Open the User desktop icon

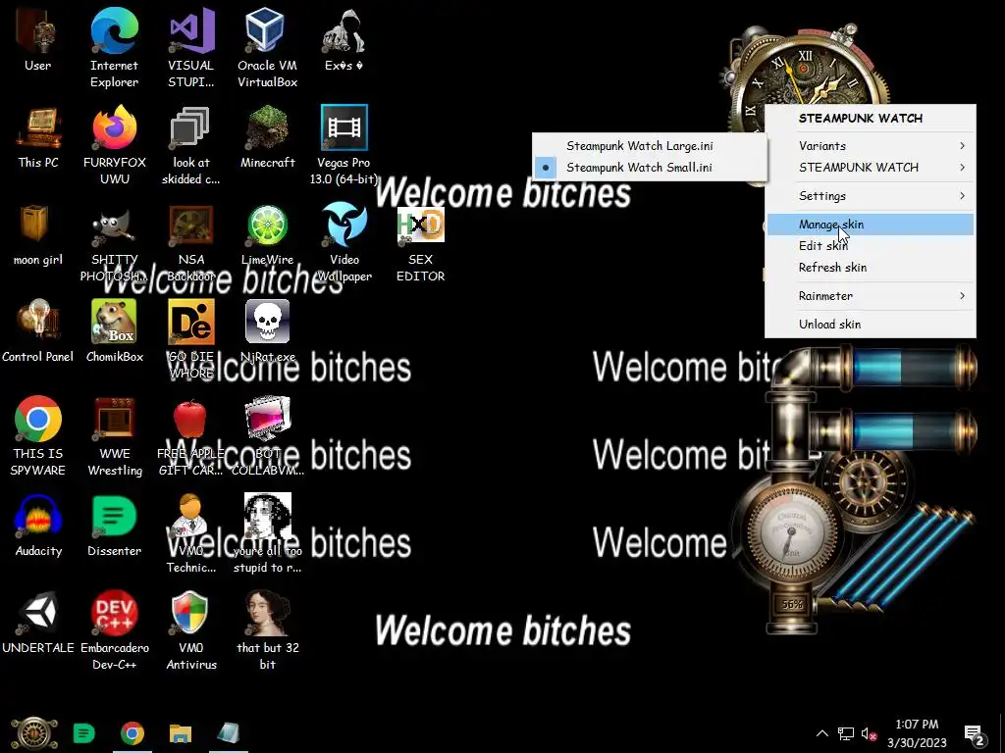coord(37,39)
